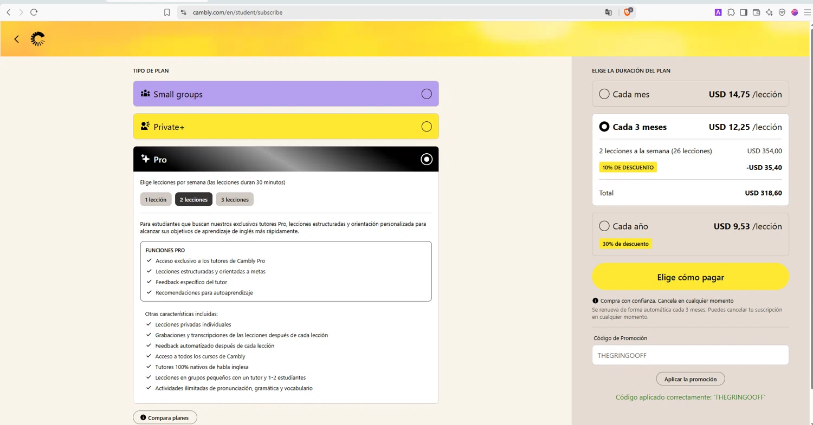Screen dimensions: 813x425
Task: Click the 10% DE DESCUENTO badge
Action: click(628, 167)
